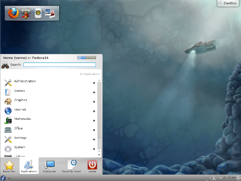Click the menu scrollbar down arrow

coord(99,154)
